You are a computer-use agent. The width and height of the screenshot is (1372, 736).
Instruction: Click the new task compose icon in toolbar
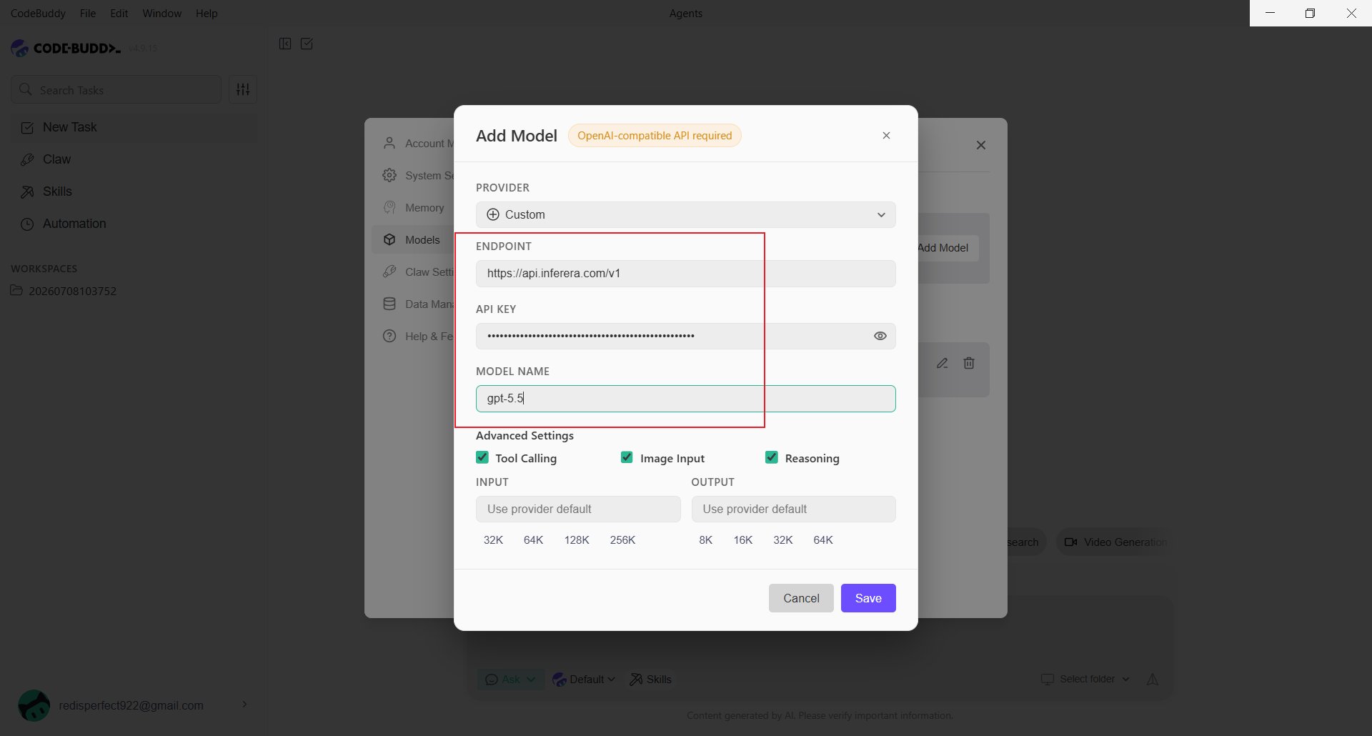tap(307, 44)
